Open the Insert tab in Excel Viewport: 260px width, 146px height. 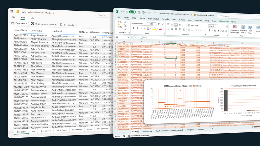click(x=135, y=18)
